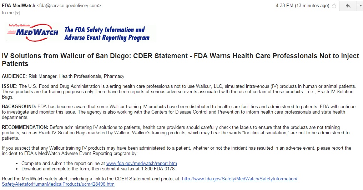Open the www.fda.gov/medwatch/report.htm link
This screenshot has height=190, width=363.
click(142, 163)
